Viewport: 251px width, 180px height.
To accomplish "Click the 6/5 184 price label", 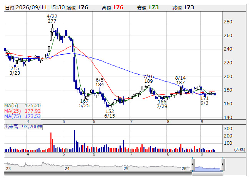I will click(x=100, y=82).
